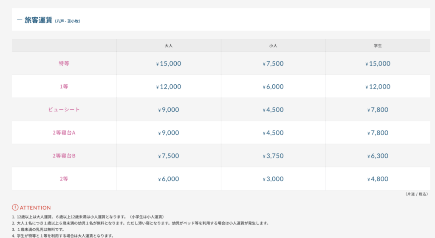This screenshot has height=238, width=435.
Task: Select the 学生 column header
Action: click(x=378, y=46)
